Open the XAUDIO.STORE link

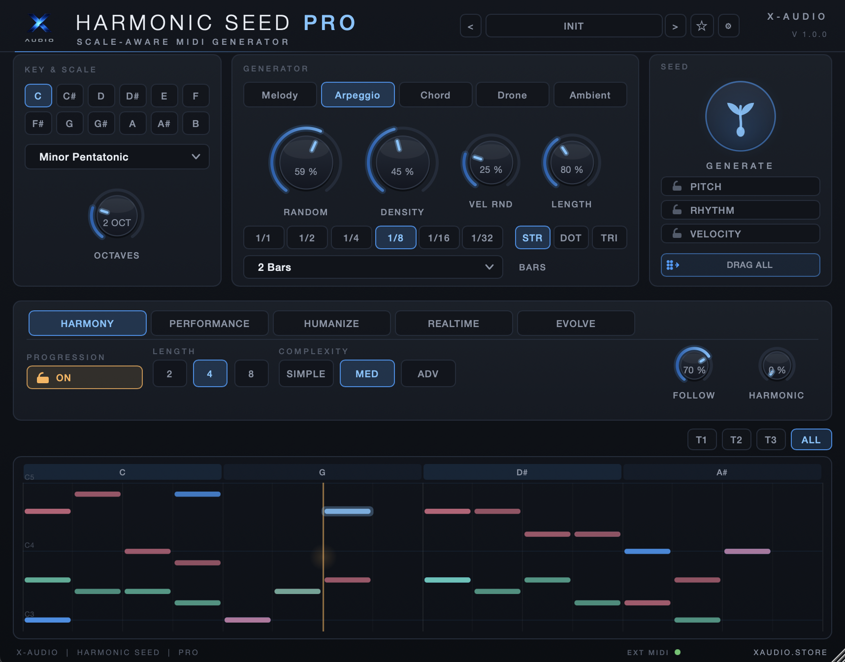point(790,652)
